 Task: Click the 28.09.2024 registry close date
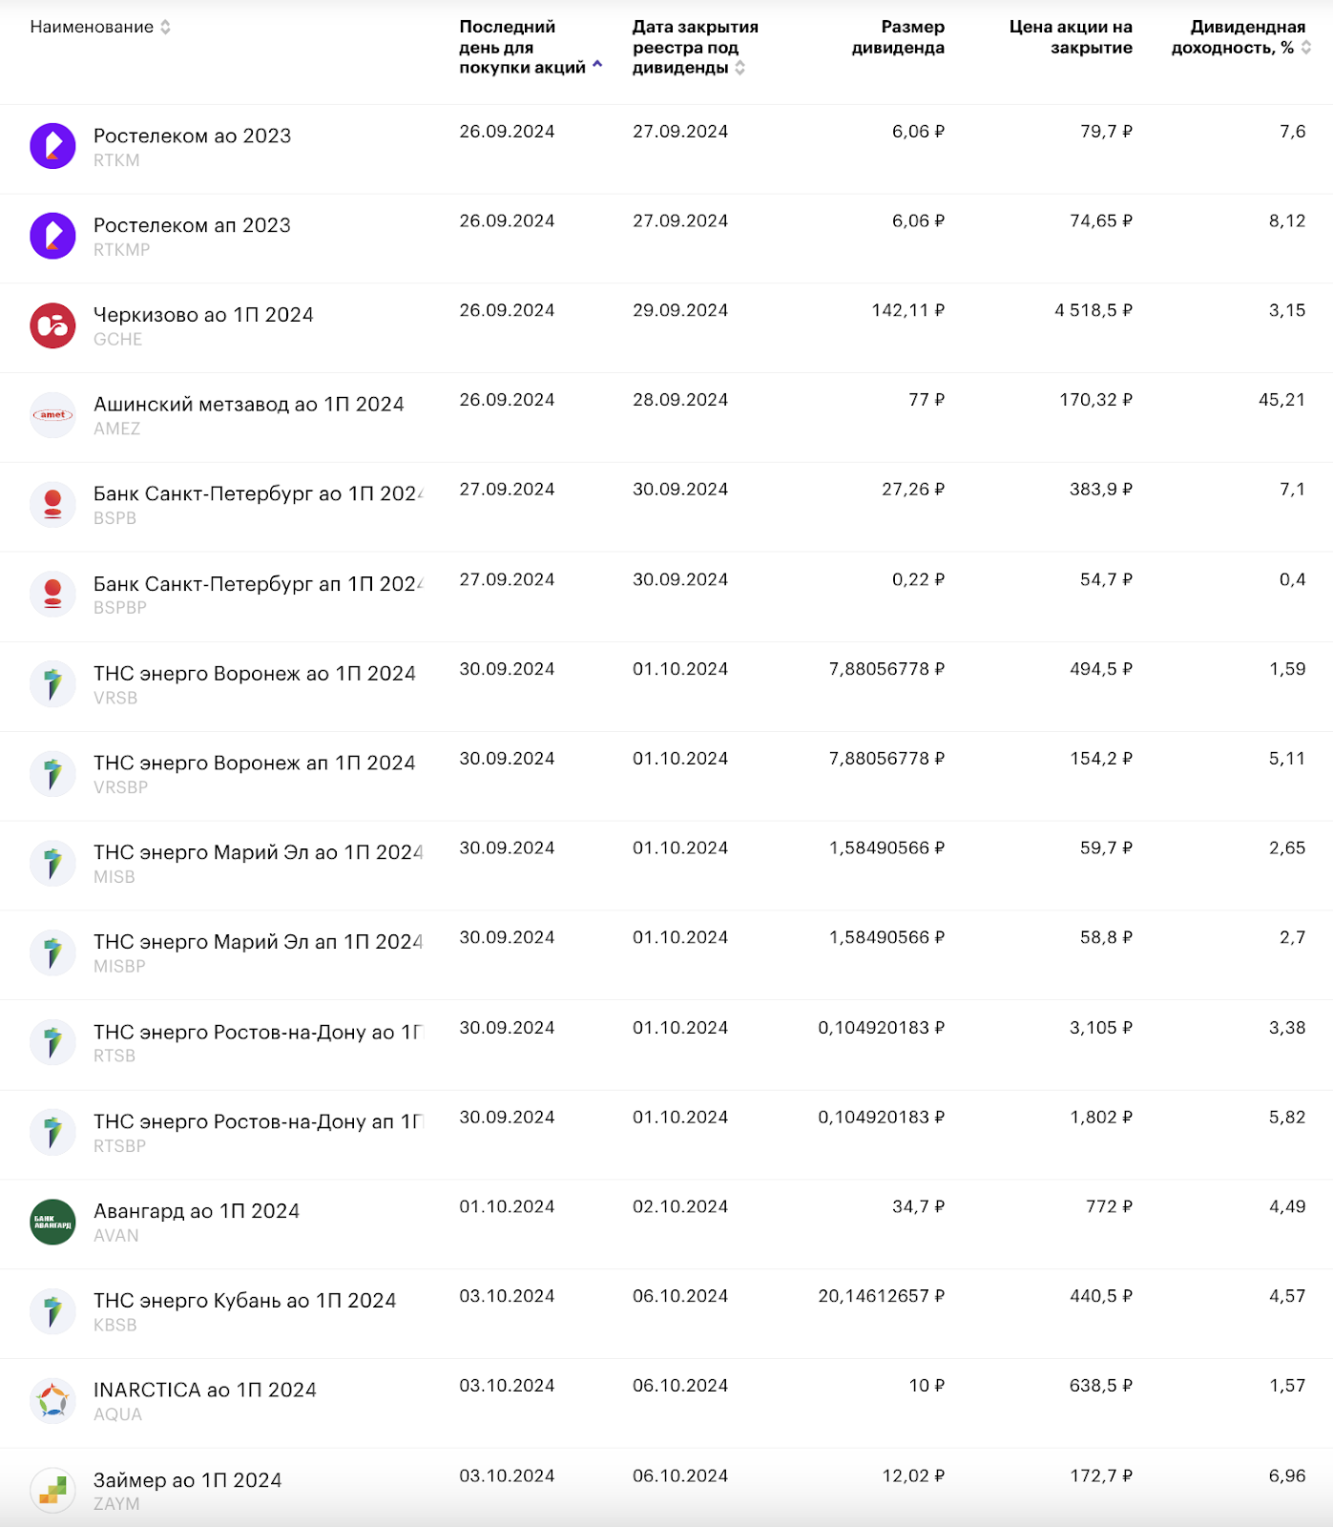(680, 400)
